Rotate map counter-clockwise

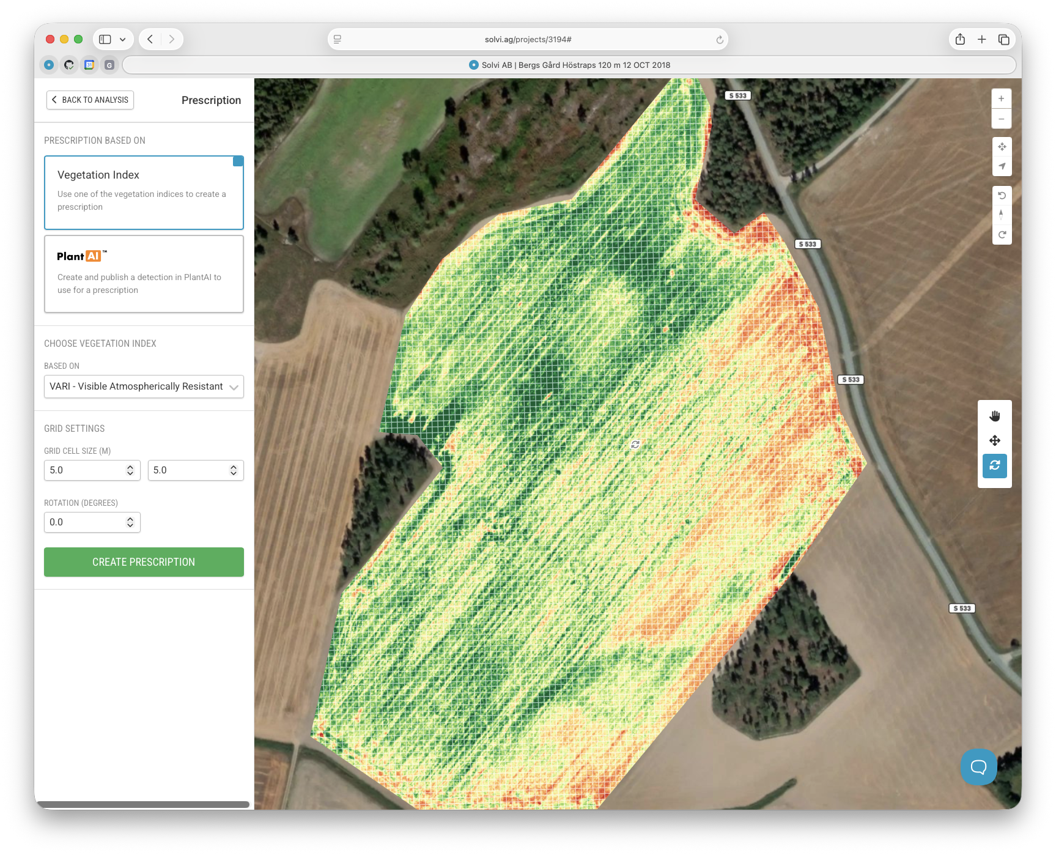[x=1002, y=196]
